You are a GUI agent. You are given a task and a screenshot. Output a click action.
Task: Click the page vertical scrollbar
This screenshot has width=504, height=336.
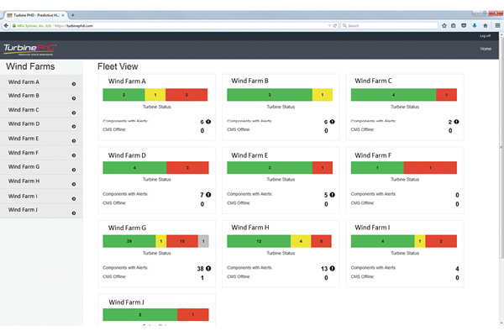(x=501, y=146)
